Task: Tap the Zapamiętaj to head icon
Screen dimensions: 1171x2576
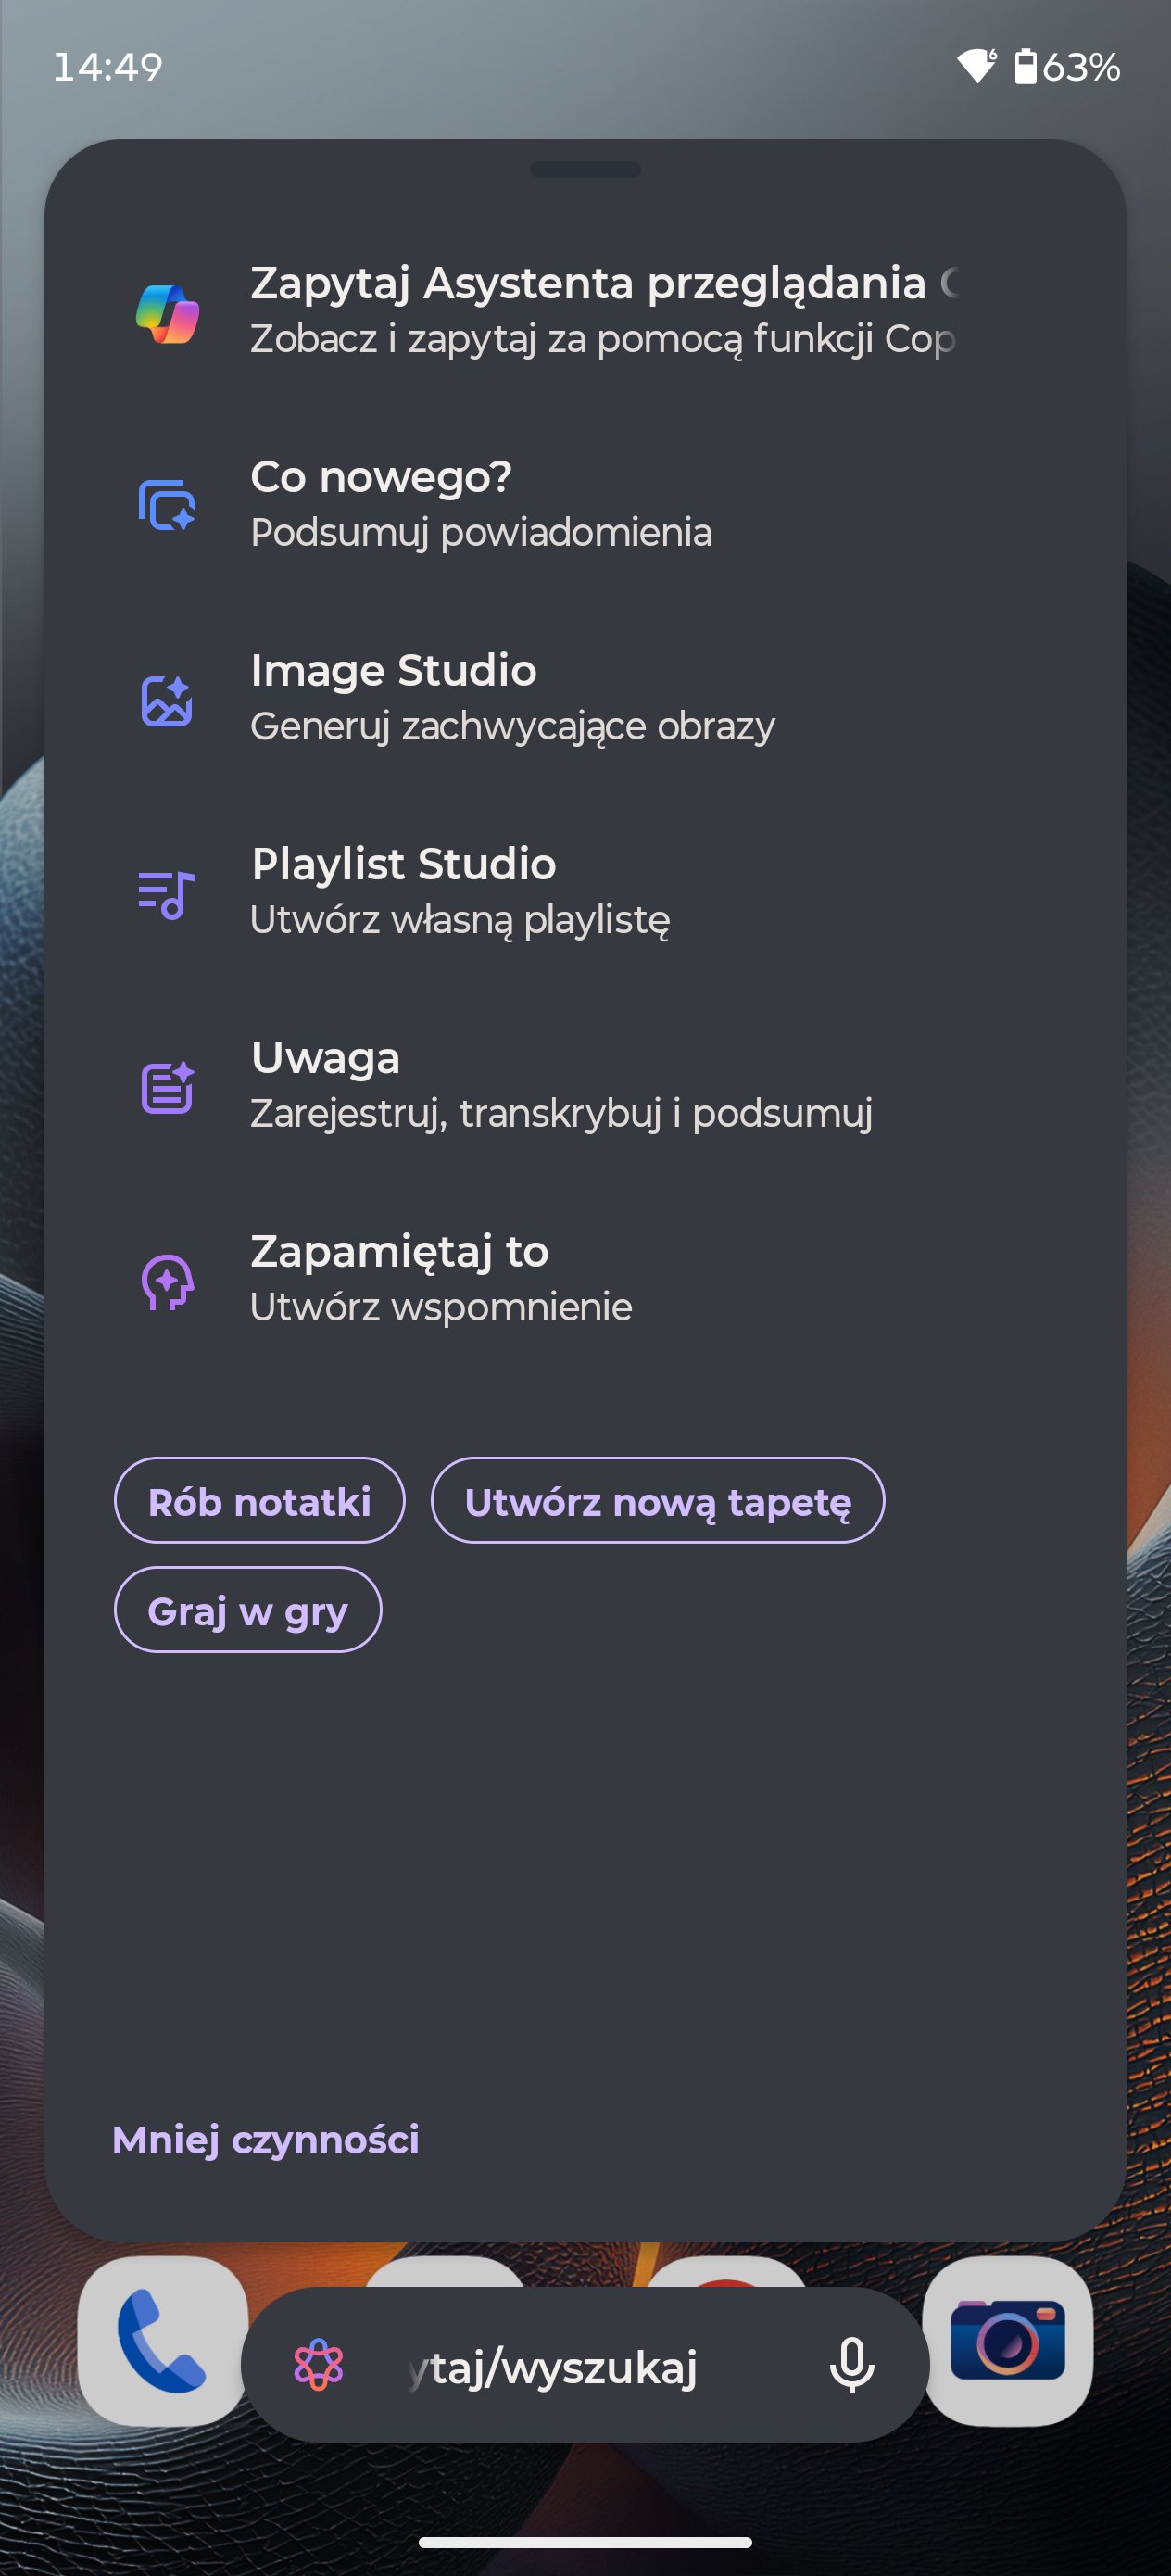Action: pyautogui.click(x=167, y=1281)
